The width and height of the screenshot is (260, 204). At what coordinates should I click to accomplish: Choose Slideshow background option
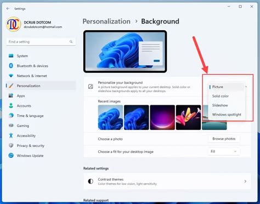pos(227,105)
